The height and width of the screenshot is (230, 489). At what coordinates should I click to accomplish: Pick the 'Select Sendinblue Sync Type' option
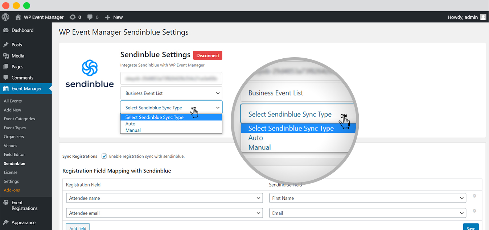click(x=171, y=117)
